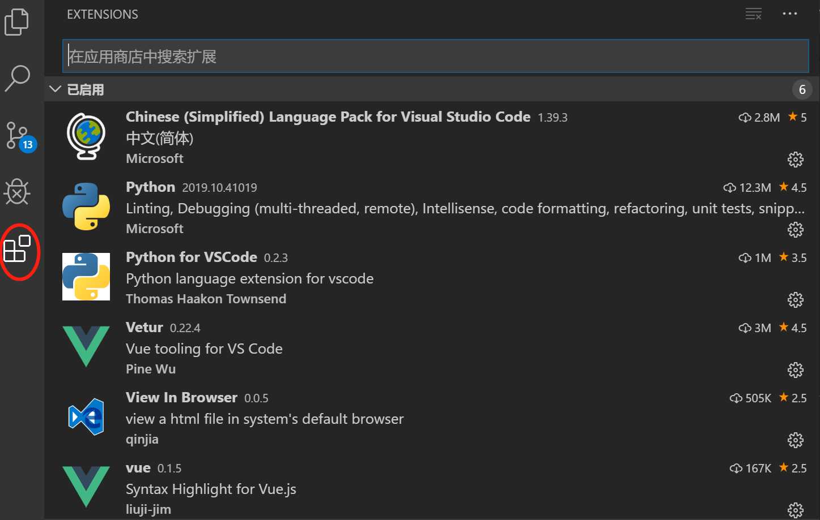Open the Debug view
820x520 pixels.
(x=17, y=192)
